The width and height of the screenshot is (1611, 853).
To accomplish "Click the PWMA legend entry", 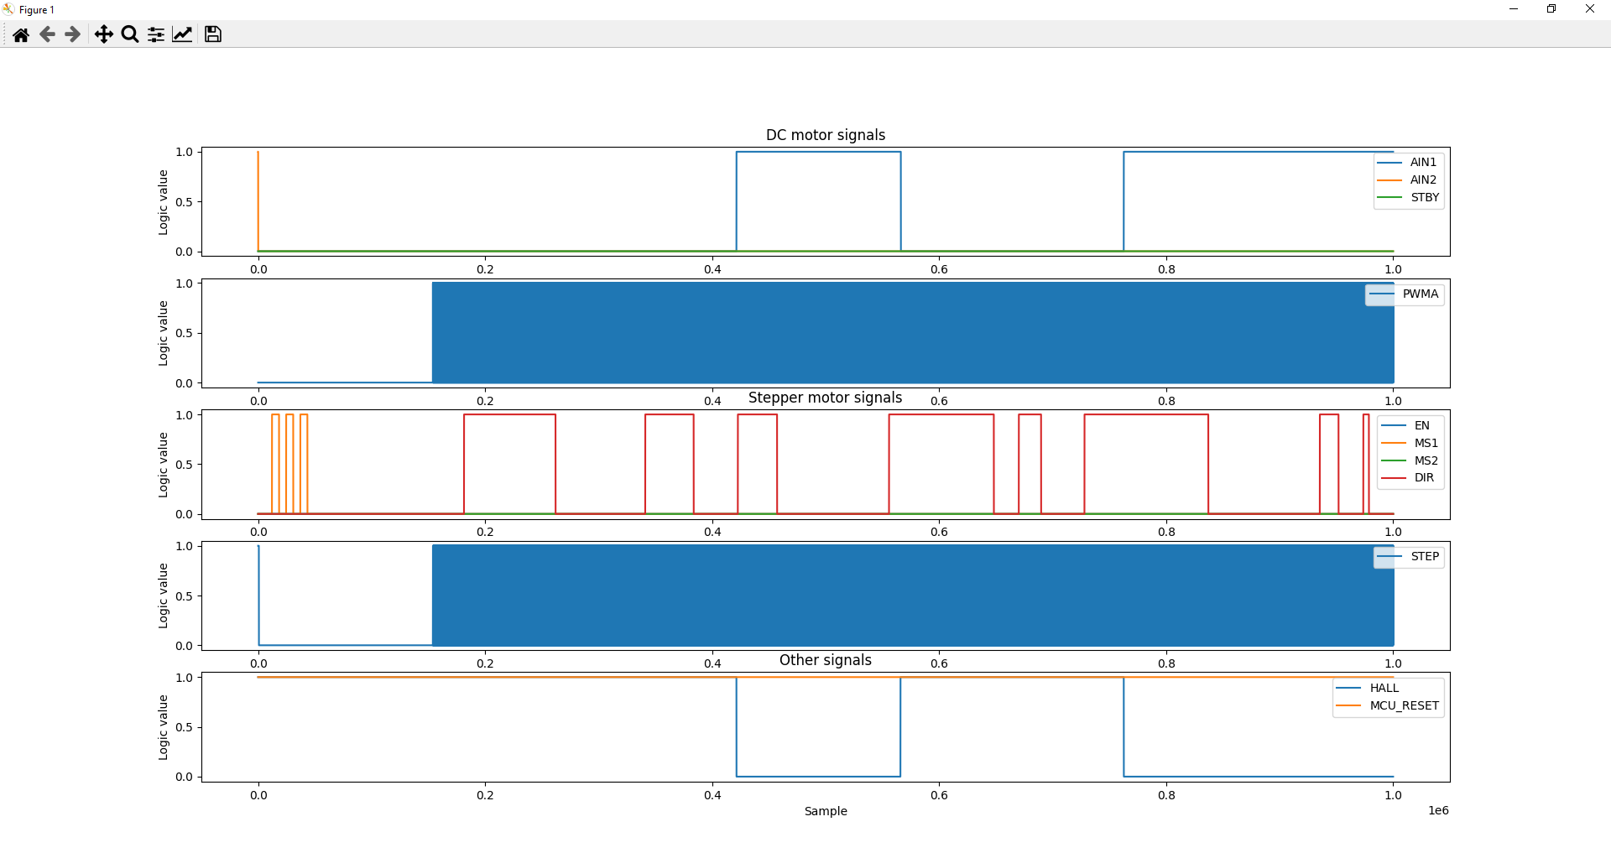I will 1404,294.
